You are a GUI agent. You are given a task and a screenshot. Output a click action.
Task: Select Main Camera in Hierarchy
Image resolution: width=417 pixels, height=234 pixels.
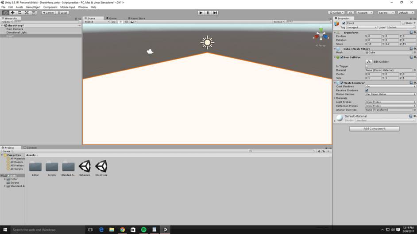(15, 29)
